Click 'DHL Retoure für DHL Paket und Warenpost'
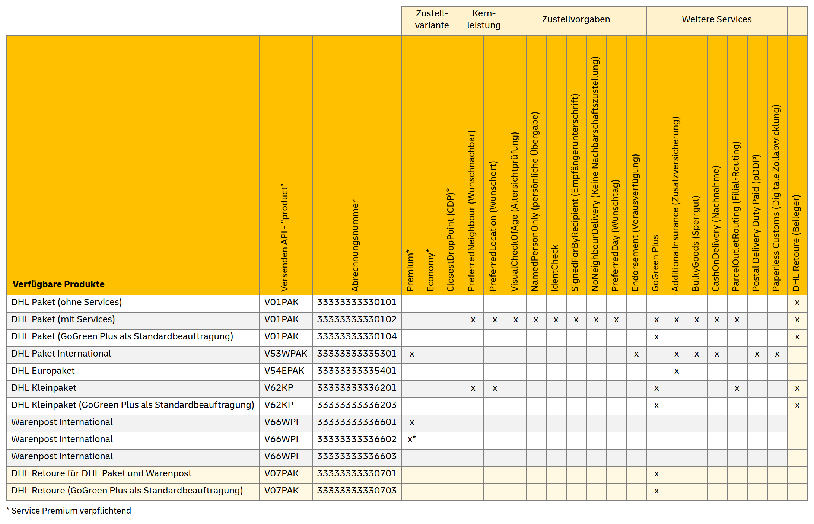 point(101,473)
